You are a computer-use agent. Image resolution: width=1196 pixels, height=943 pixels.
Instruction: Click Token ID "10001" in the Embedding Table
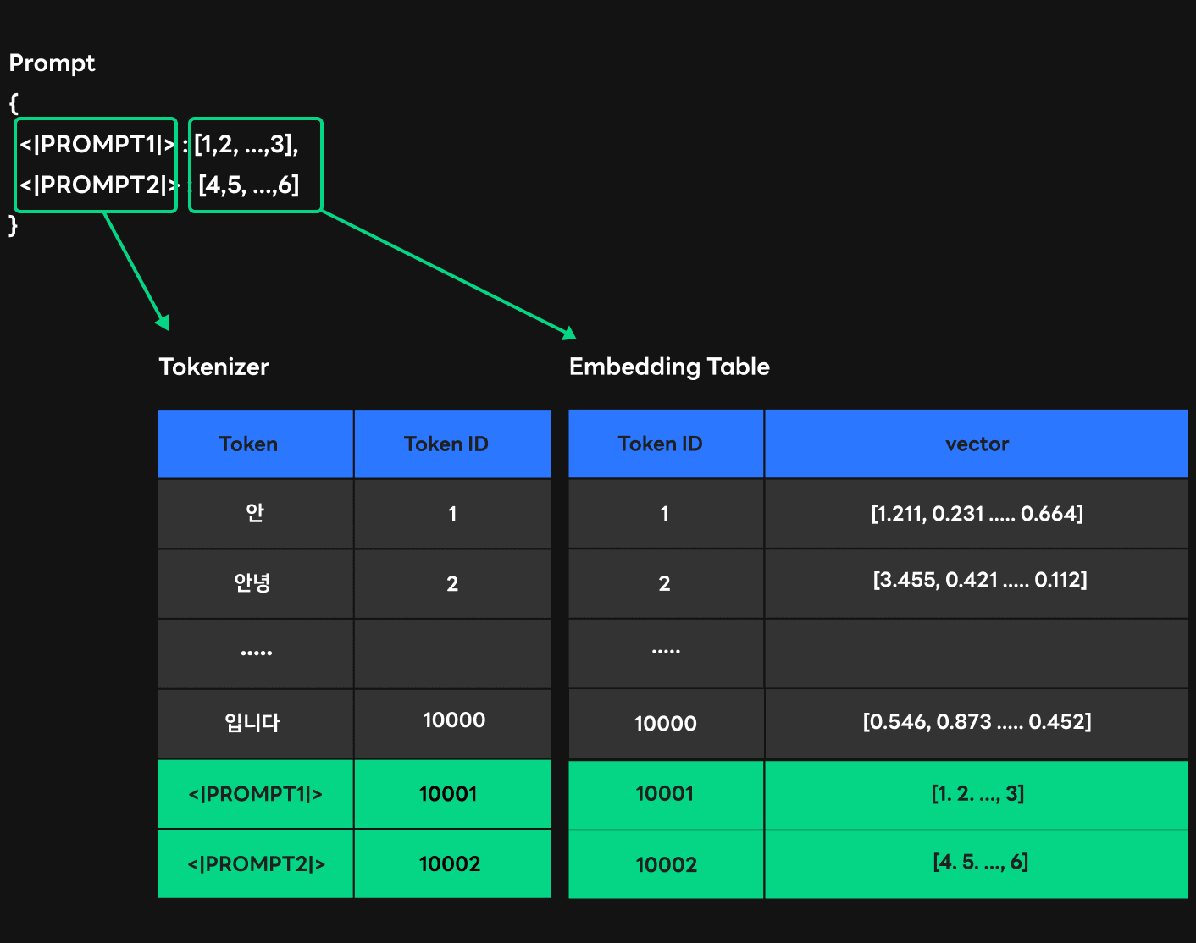click(x=666, y=795)
